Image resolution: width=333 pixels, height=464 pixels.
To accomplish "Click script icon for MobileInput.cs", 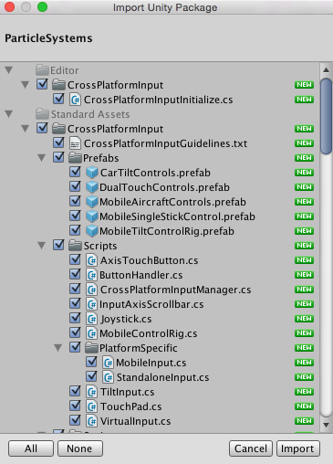I will [108, 363].
